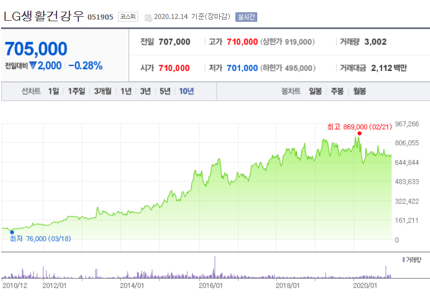
Task: Click the 거래량 value 3,002
Action: (375, 42)
